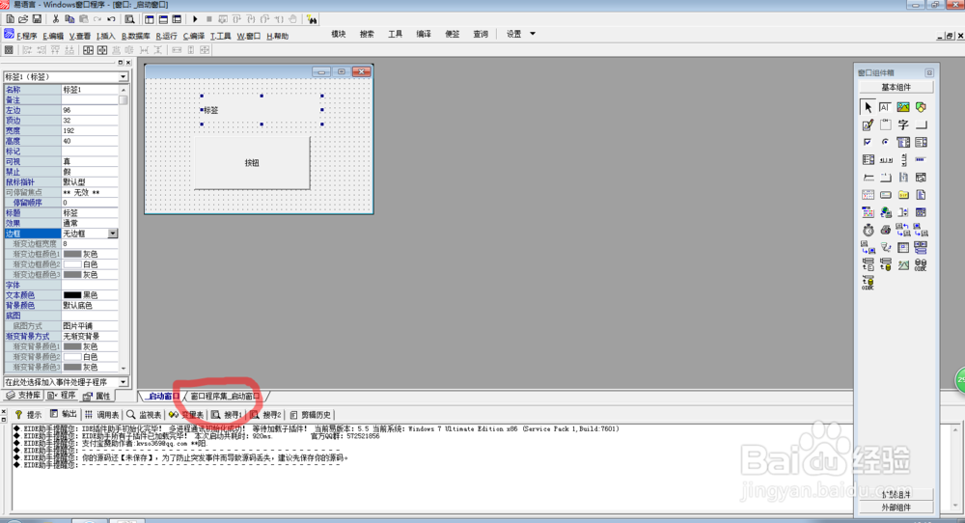Click the Undo arrow icon
This screenshot has height=523, width=965.
coord(111,19)
